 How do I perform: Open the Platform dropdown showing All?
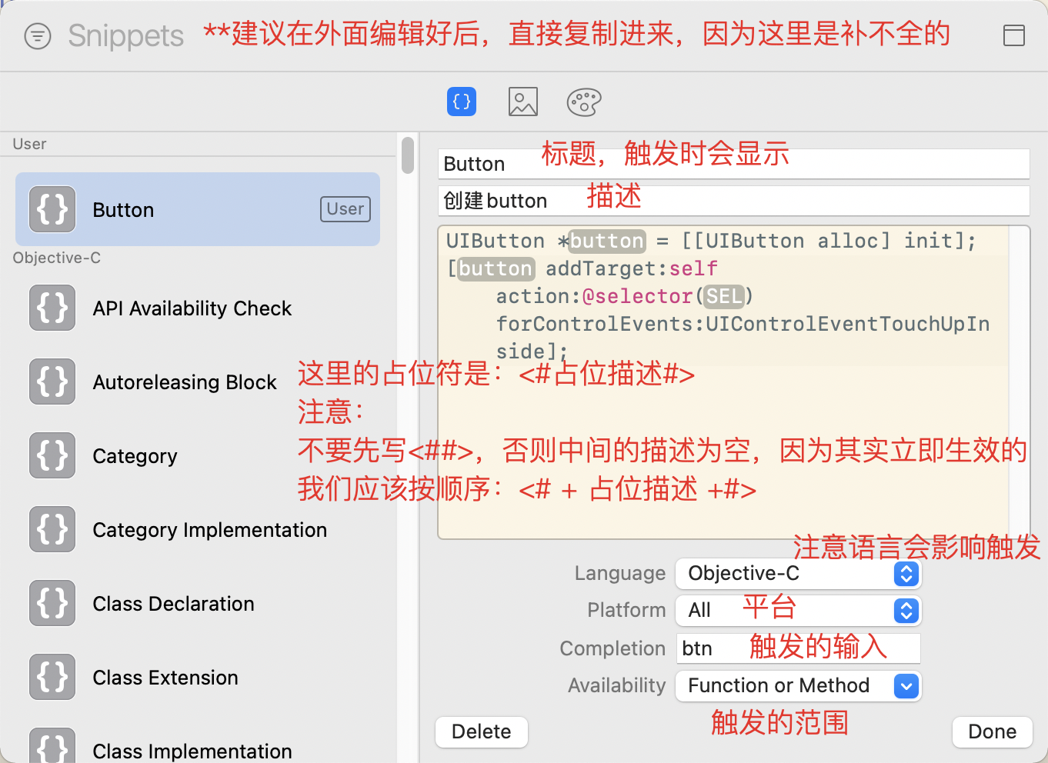tap(799, 610)
